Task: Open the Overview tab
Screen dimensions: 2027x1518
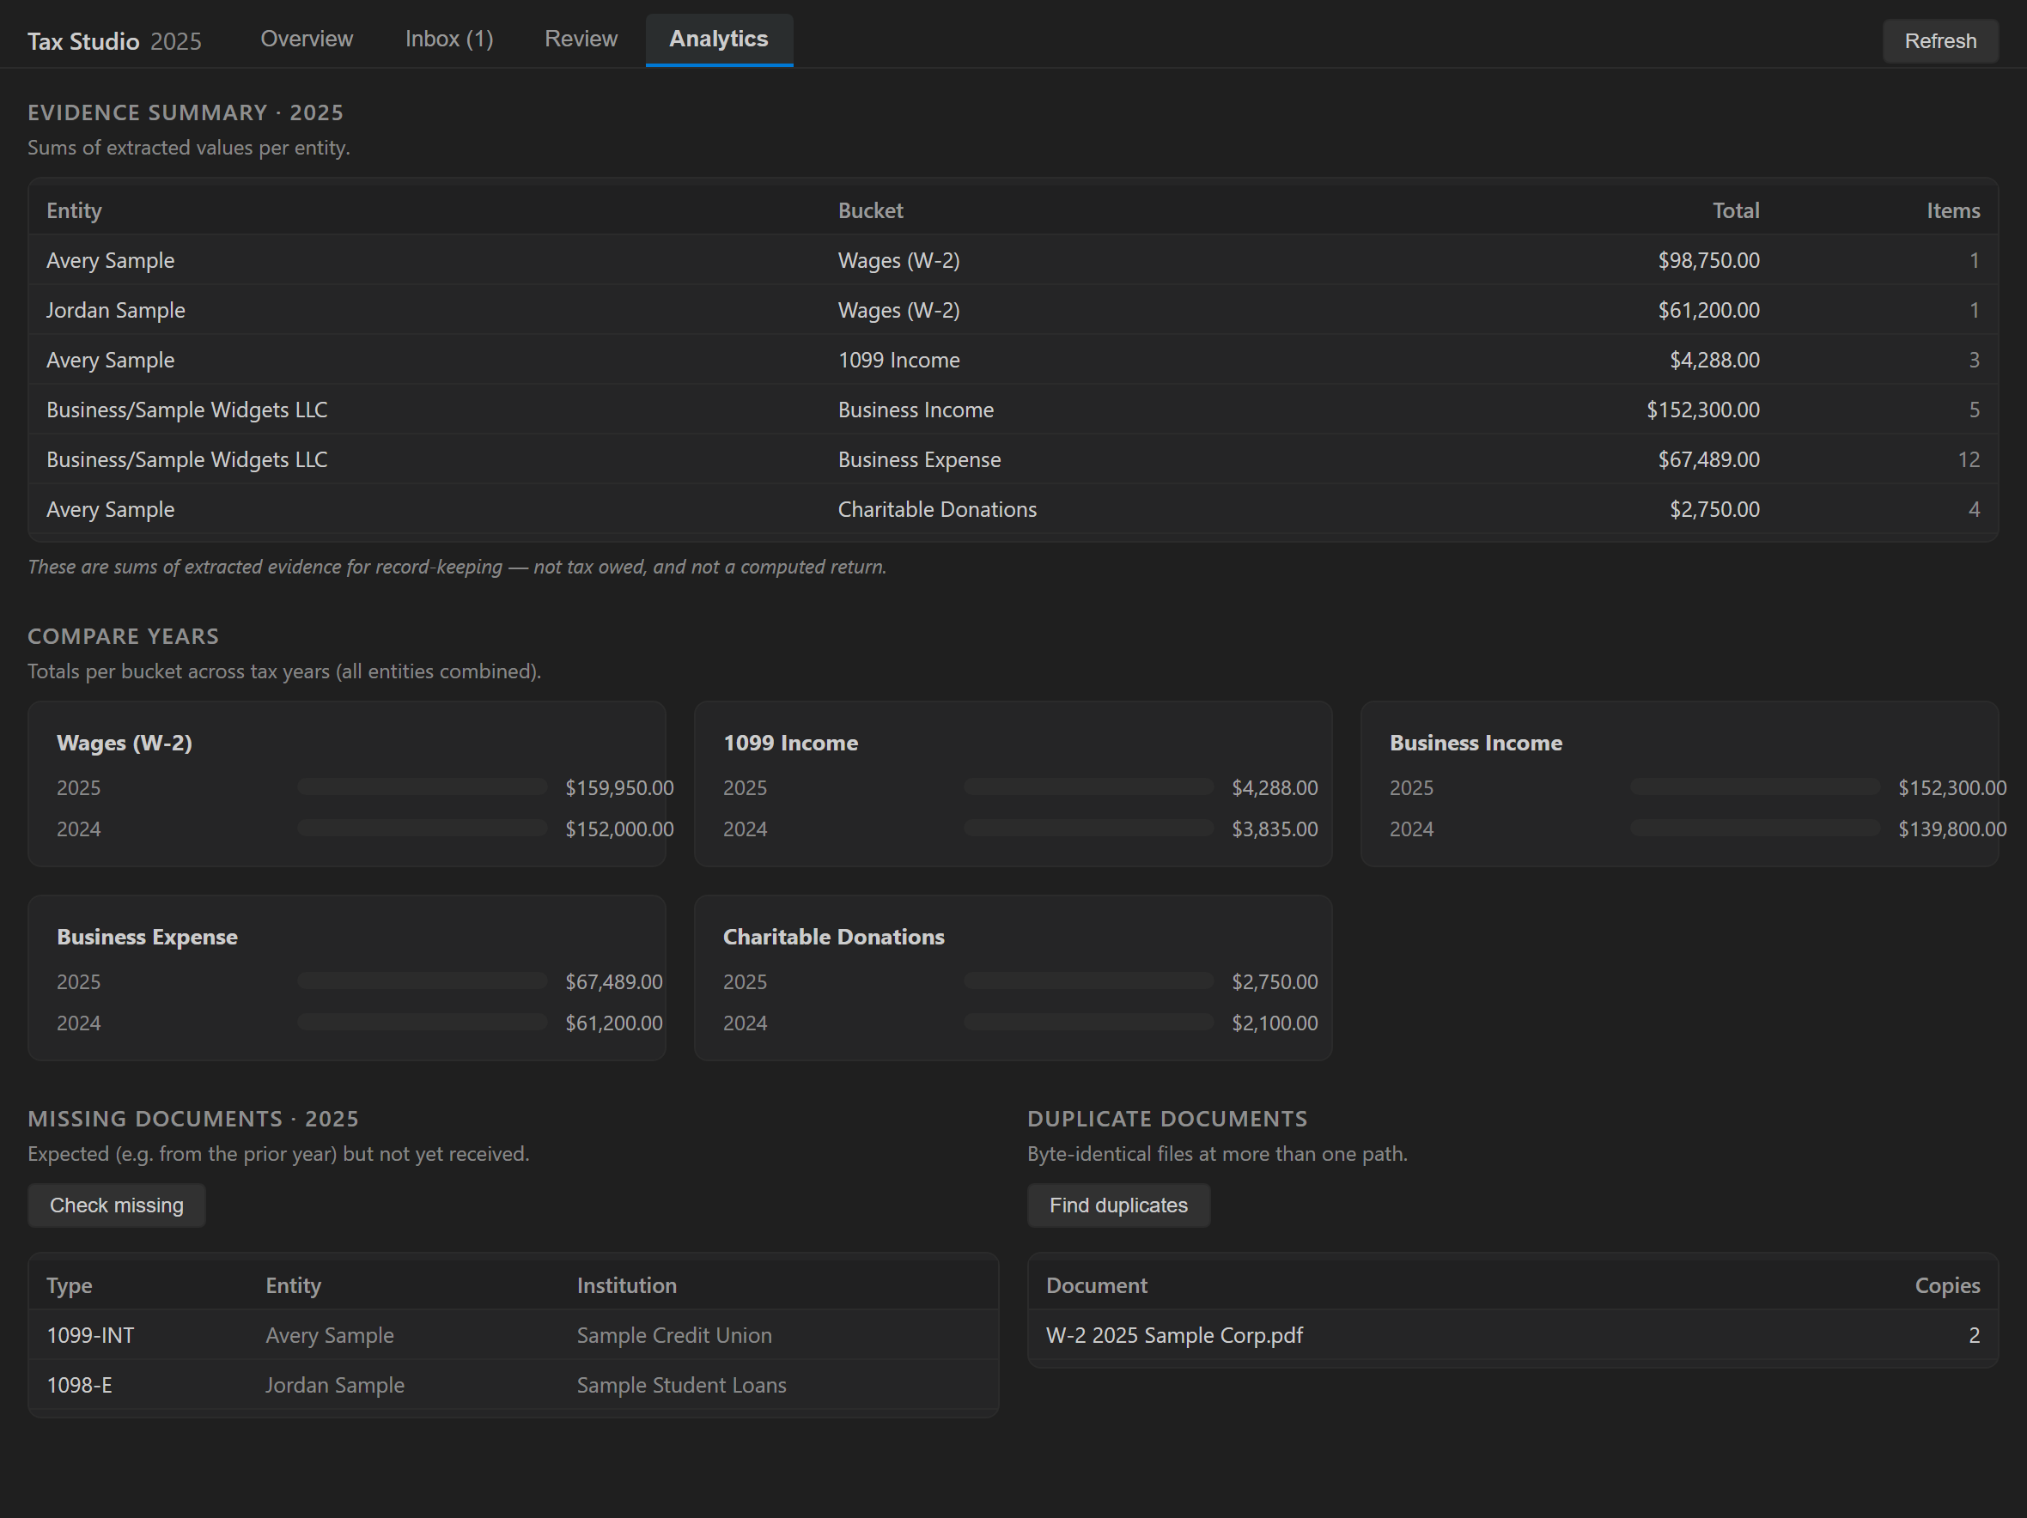Action: [x=306, y=39]
